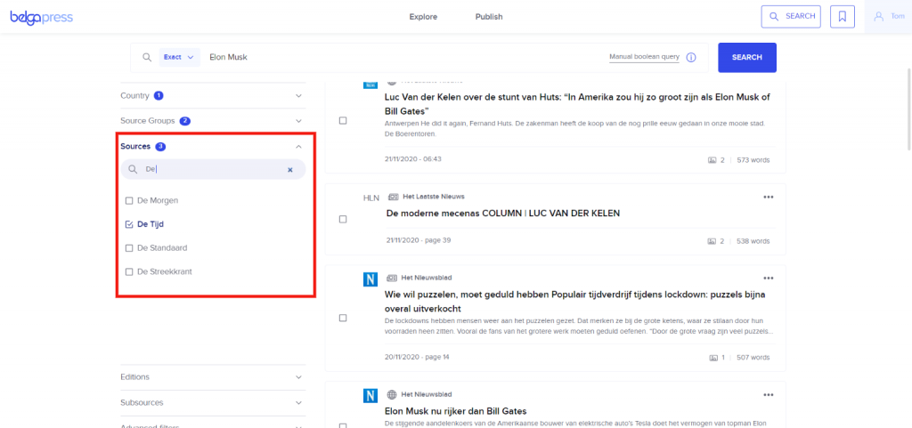Image resolution: width=912 pixels, height=428 pixels.
Task: Check the De Standaard source
Action: pyautogui.click(x=129, y=248)
